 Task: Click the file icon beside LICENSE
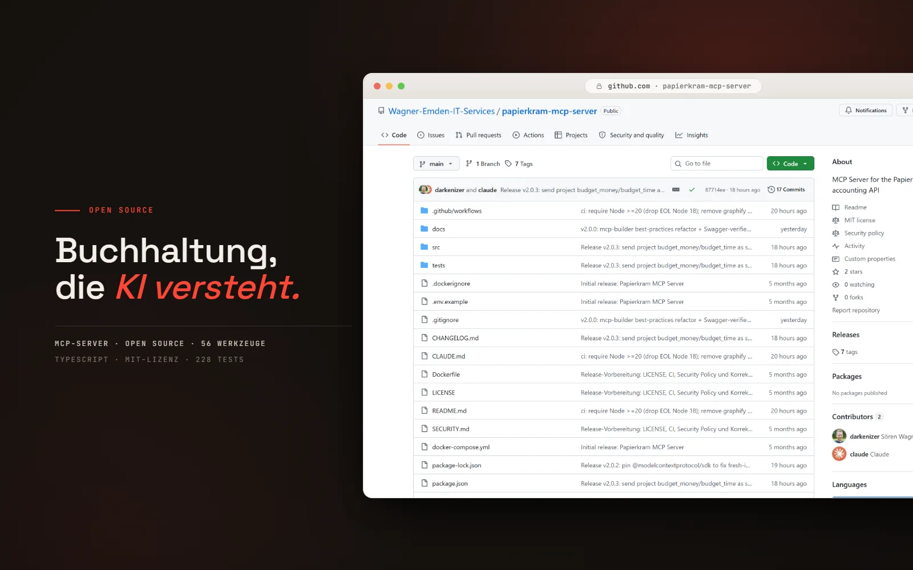pos(425,392)
